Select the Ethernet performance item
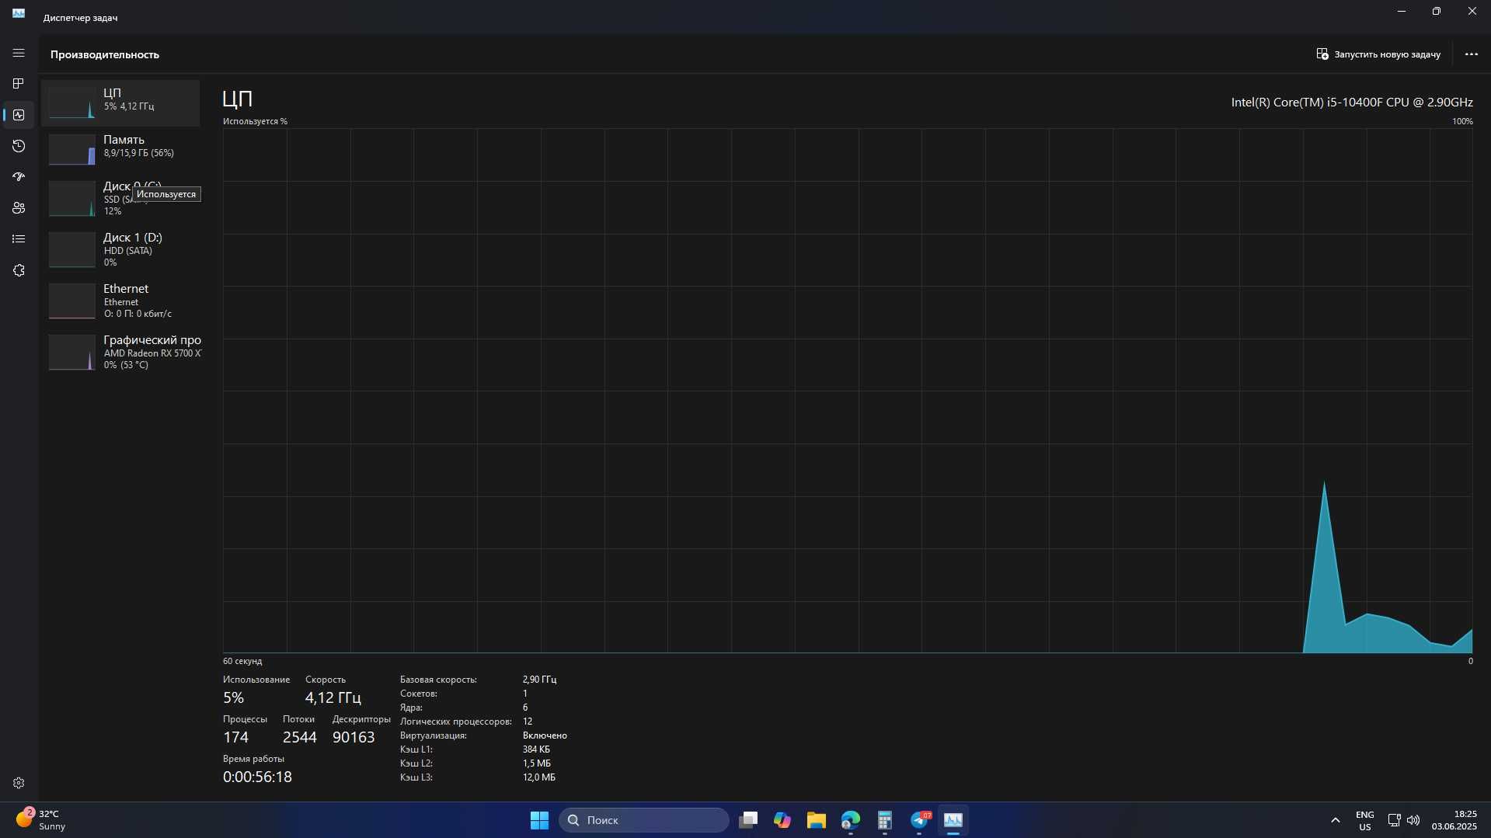The width and height of the screenshot is (1491, 838). coord(120,301)
